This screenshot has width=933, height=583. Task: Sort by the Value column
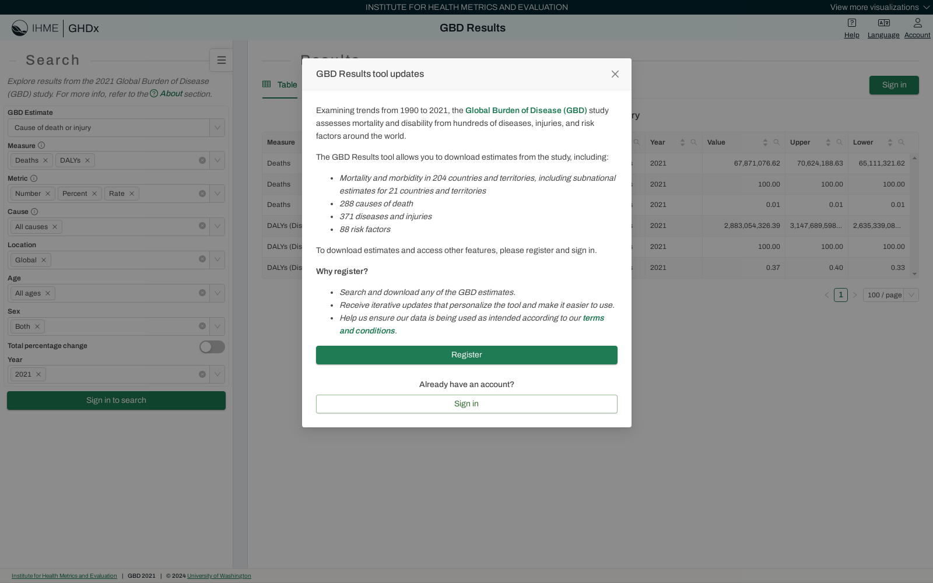click(x=765, y=142)
